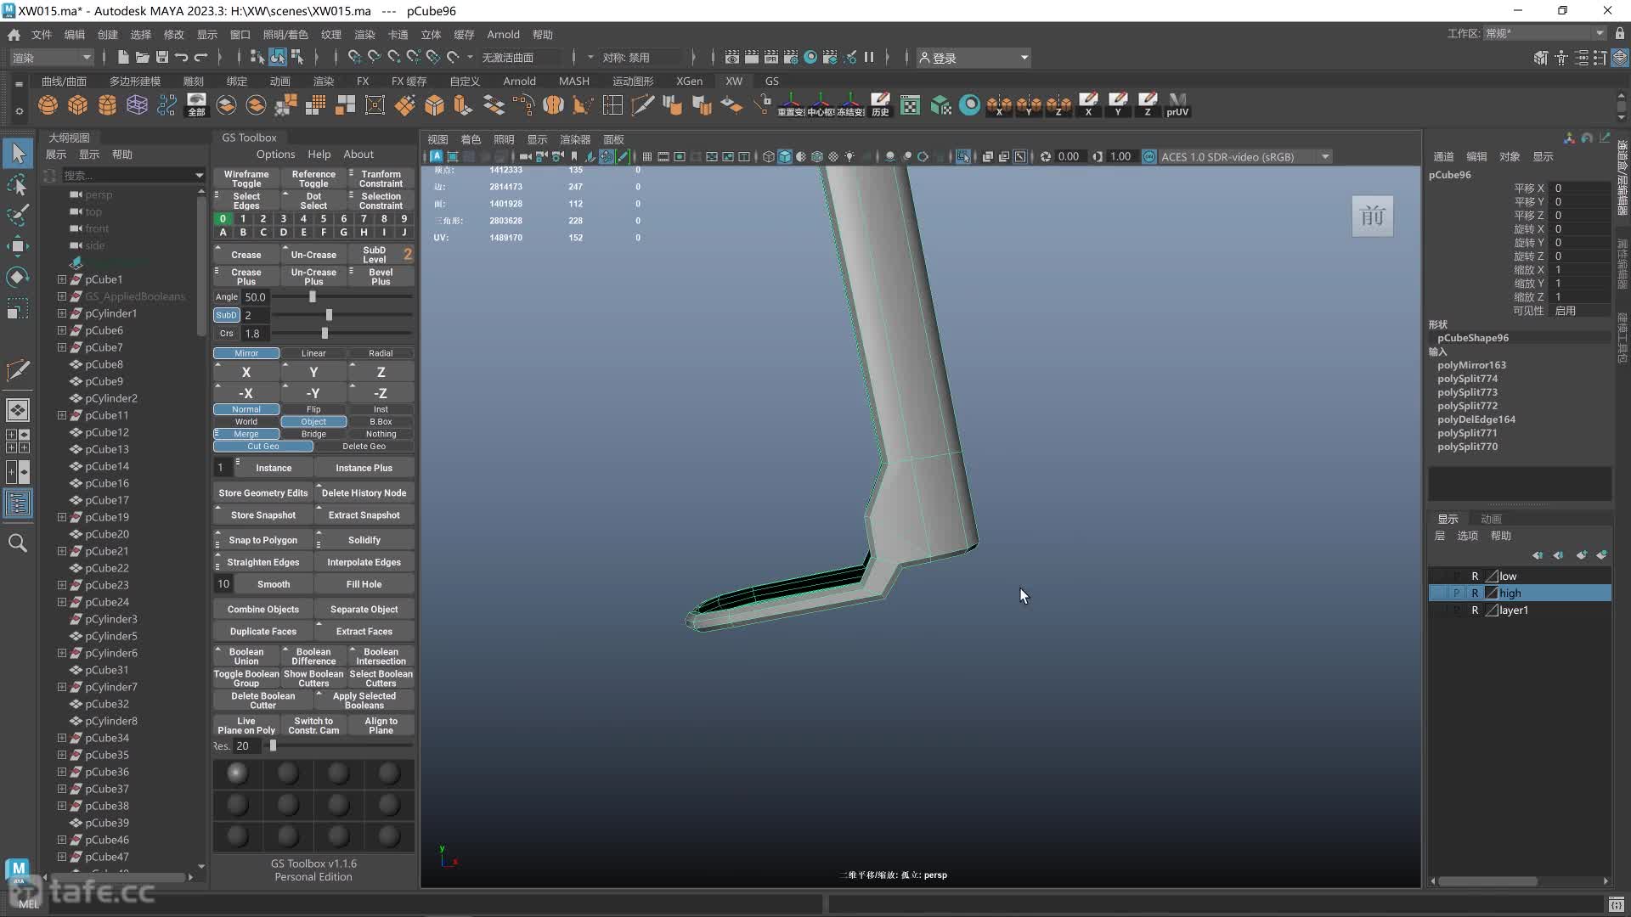Open the outliner search filter dropdown arrow

coord(199,176)
